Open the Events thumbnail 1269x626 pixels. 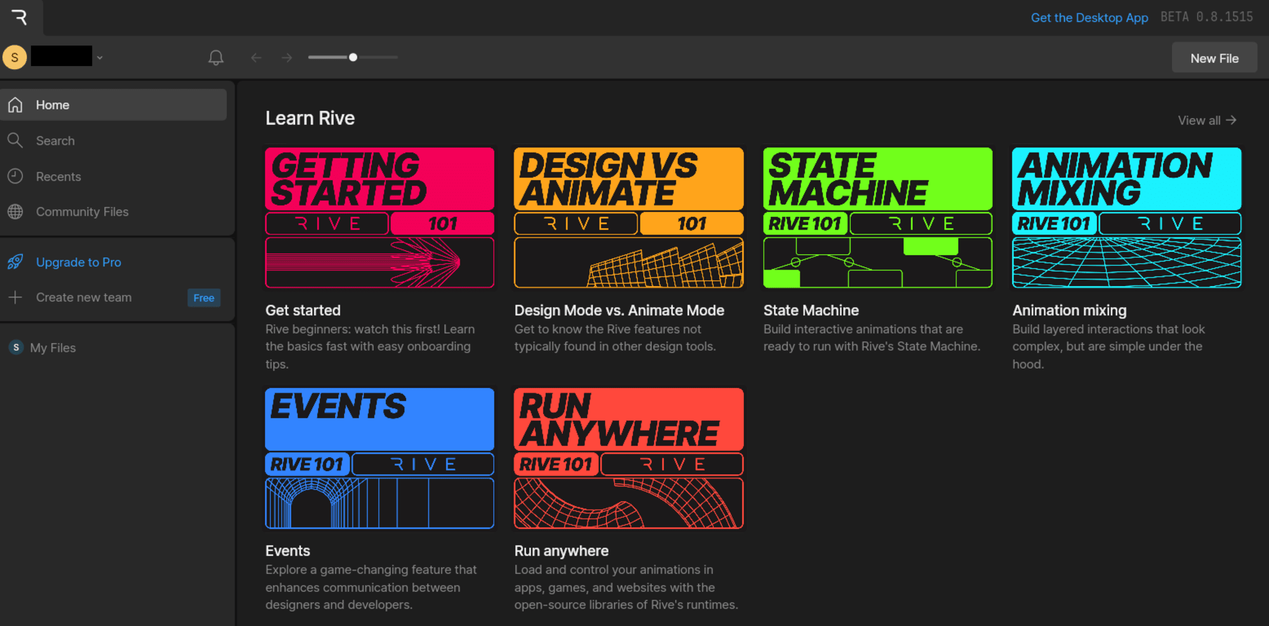379,458
